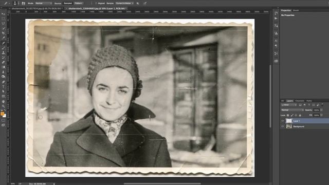Select the Path Selection tool

(3, 91)
